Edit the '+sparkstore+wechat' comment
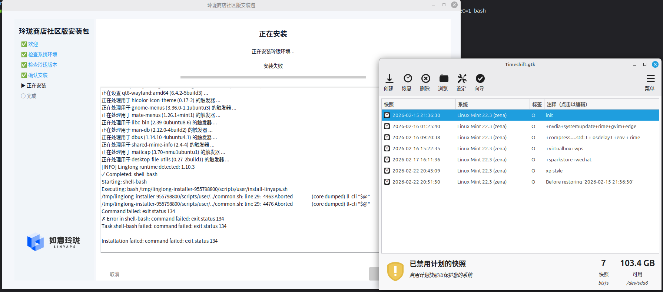 click(568, 160)
